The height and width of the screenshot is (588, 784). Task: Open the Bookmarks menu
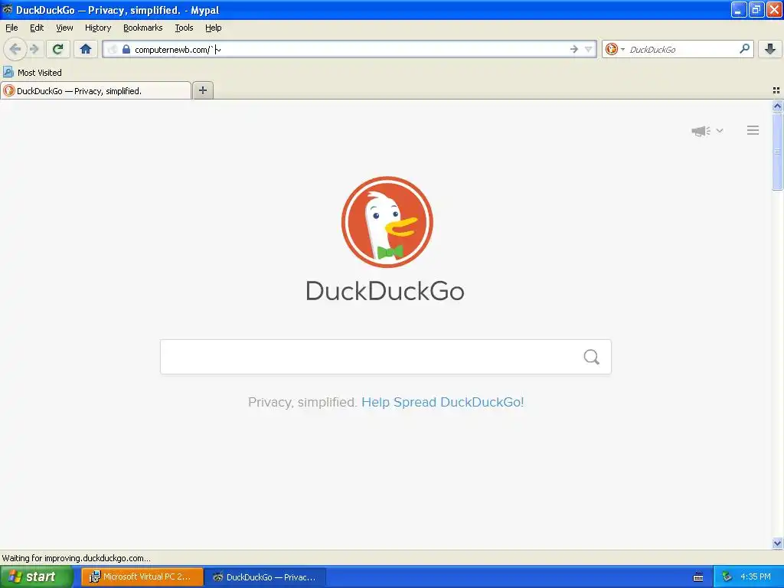pyautogui.click(x=143, y=28)
